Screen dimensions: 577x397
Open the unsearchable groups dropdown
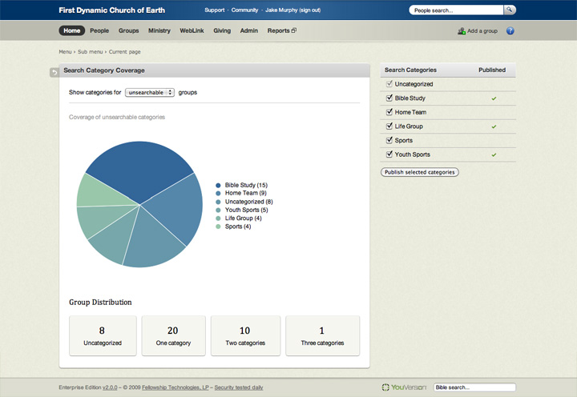(x=150, y=93)
